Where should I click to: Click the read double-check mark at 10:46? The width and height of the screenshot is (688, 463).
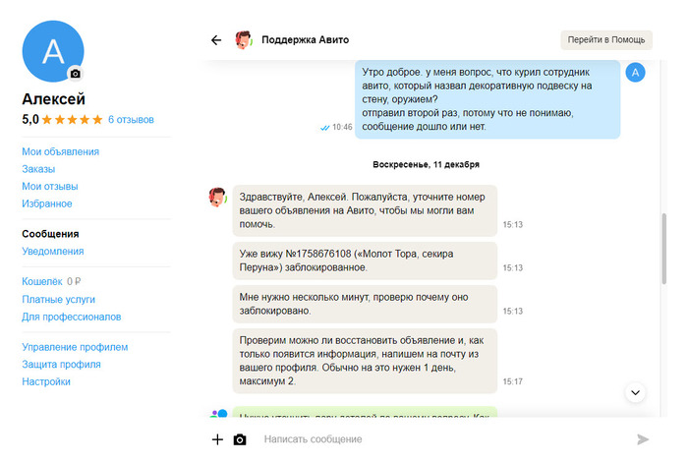click(x=324, y=128)
